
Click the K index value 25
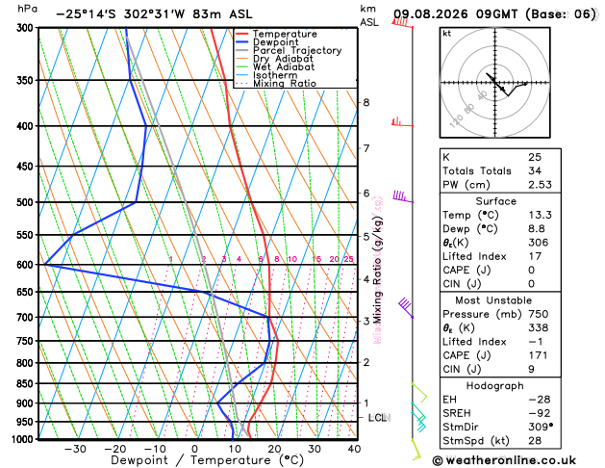tap(535, 157)
